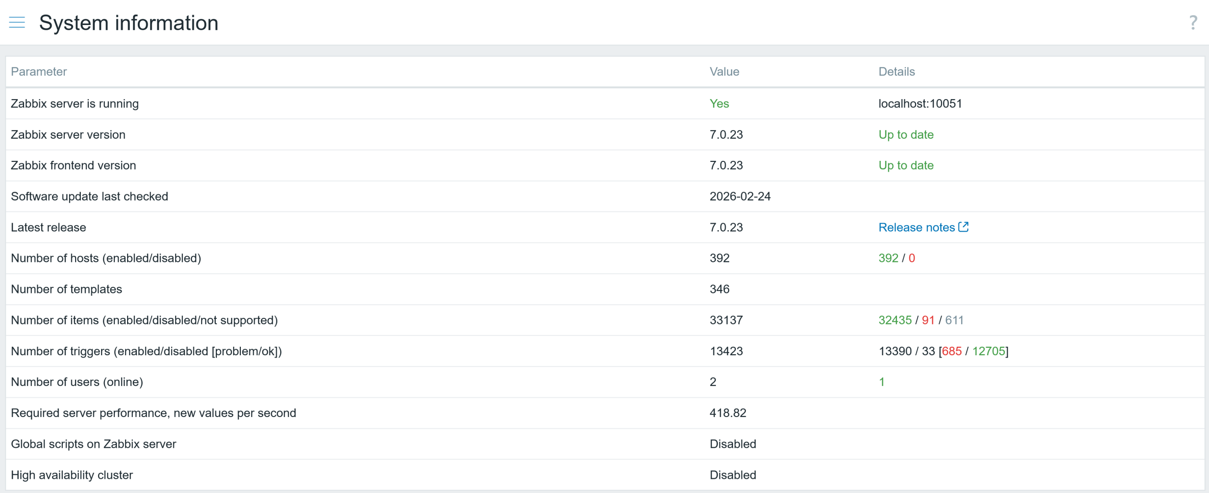The width and height of the screenshot is (1209, 493).
Task: Open the Release notes link
Action: pos(916,227)
